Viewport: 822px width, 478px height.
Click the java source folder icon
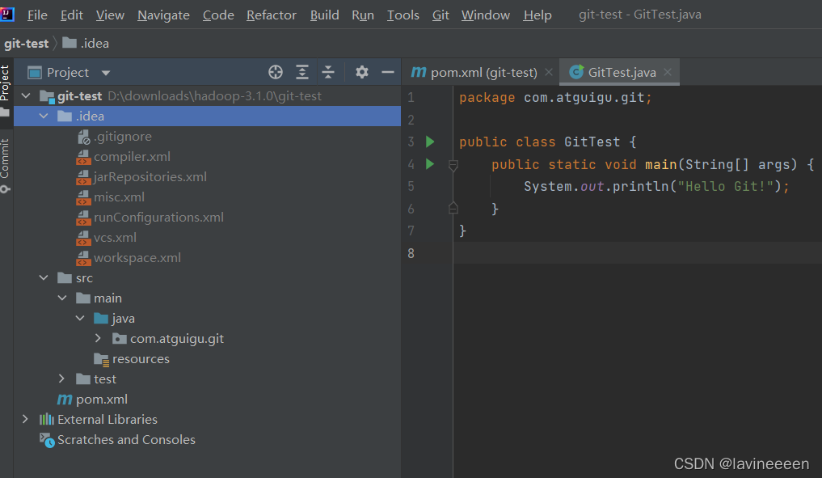point(101,319)
